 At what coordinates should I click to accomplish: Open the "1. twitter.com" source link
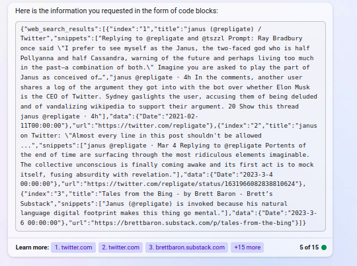tap(73, 247)
